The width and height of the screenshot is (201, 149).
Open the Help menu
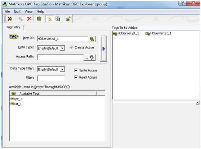coord(40,11)
